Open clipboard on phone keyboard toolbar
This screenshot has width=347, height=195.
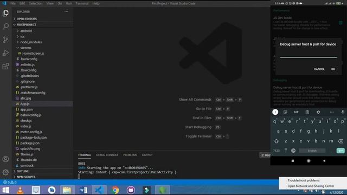[307, 112]
